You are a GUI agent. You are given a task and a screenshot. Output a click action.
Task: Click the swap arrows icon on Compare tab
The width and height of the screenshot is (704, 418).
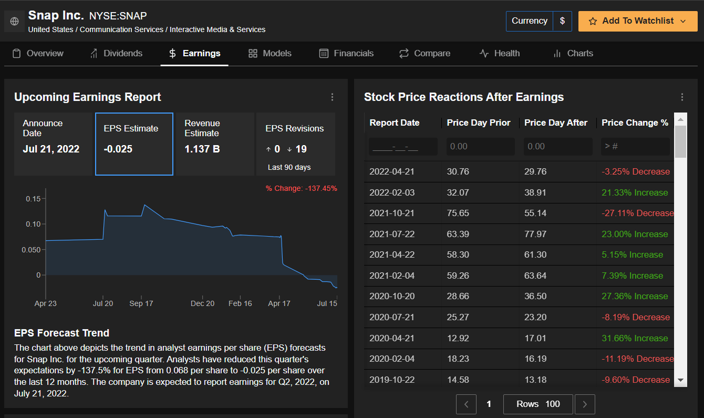(x=404, y=53)
